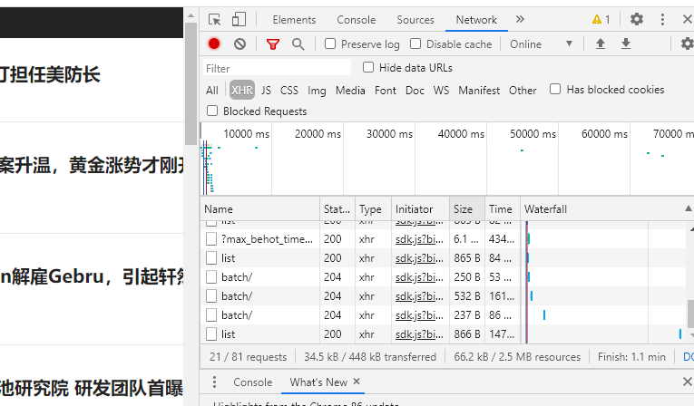Switch to the Elements tab
The width and height of the screenshot is (694, 406).
click(294, 19)
